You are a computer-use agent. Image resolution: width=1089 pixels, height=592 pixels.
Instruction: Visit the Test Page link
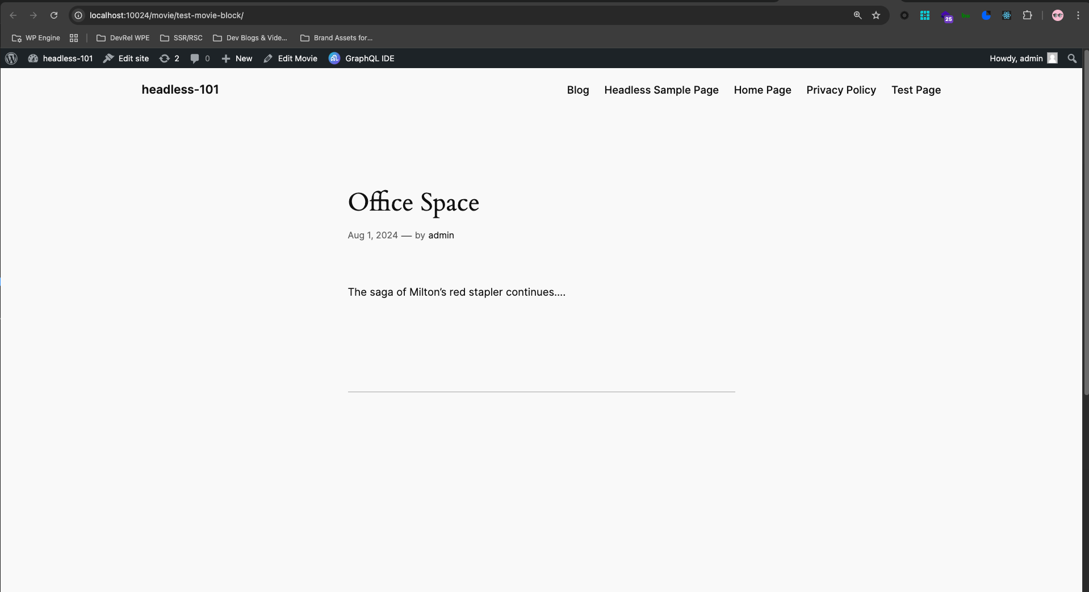[x=916, y=90]
